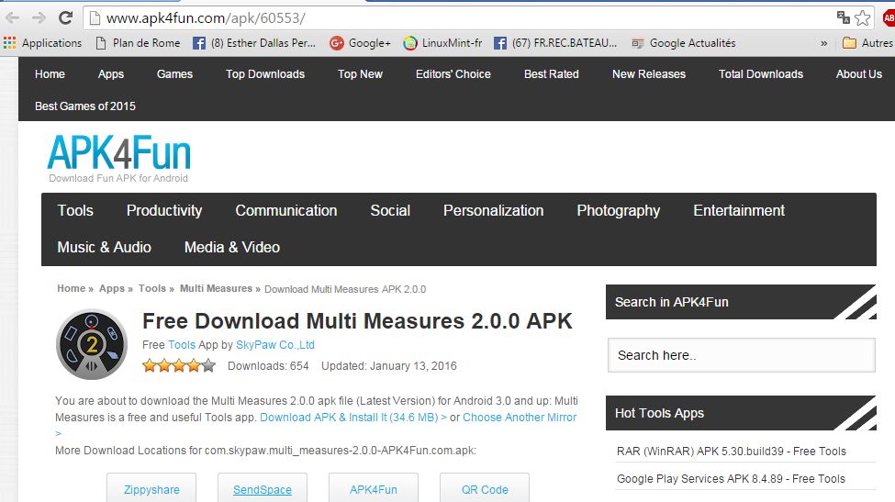Click the Home breadcrumb link
Viewport: 895px width, 502px height.
click(71, 289)
